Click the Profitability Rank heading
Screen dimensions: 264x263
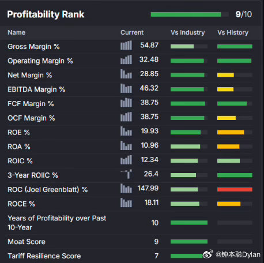pos(46,14)
